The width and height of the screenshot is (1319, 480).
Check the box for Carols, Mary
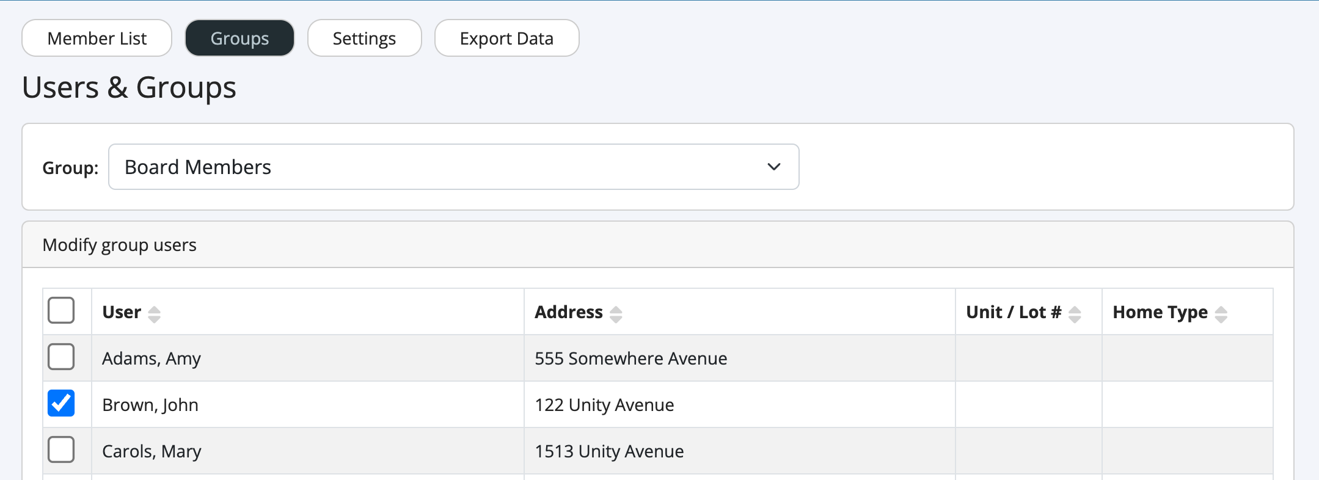click(61, 449)
